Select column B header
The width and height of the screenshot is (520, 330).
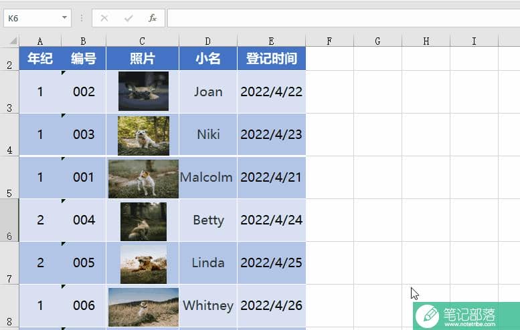tap(84, 41)
